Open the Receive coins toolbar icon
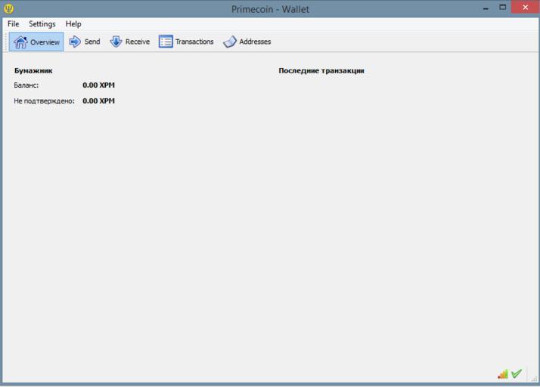This screenshot has width=540, height=387. coord(116,42)
